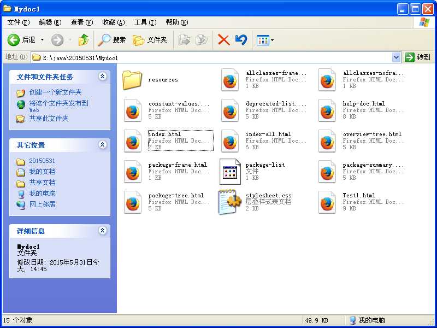Click the Mydoc1 folder icon in title bar
This screenshot has width=437, height=328.
pos(7,9)
